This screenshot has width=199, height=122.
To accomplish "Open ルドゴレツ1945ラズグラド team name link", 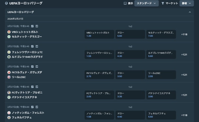I will point(27,57).
